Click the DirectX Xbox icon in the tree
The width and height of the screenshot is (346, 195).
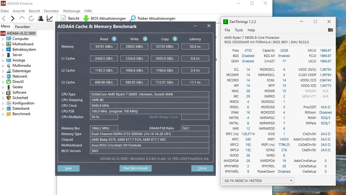tap(9, 81)
